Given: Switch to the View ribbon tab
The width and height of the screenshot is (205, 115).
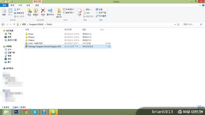Looking at the screenshot, I should coord(28,5).
